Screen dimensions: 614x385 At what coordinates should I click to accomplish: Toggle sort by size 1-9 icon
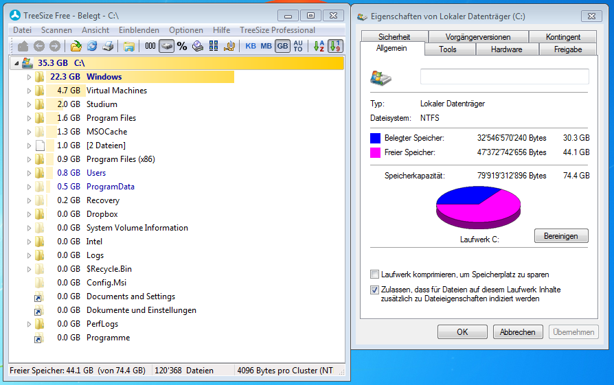click(335, 46)
